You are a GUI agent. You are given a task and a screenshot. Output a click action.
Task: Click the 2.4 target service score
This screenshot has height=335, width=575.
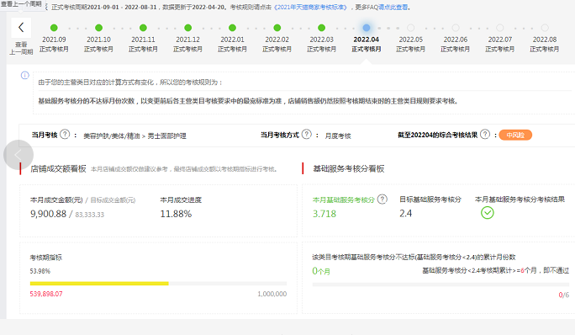point(405,214)
